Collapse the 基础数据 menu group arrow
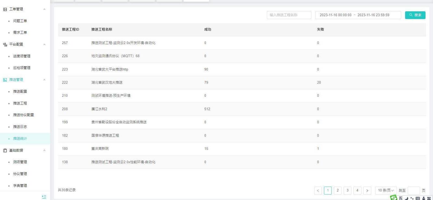Image resolution: width=433 pixels, height=200 pixels. [44, 150]
